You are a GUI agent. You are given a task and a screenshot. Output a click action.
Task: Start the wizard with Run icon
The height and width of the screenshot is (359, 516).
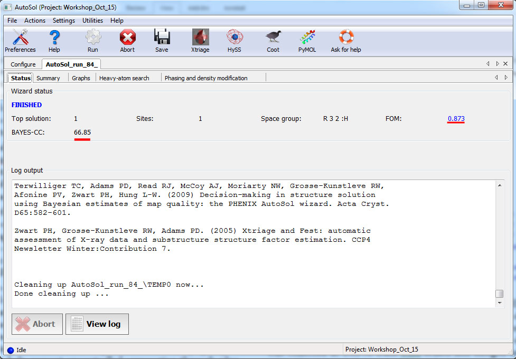[x=93, y=41]
